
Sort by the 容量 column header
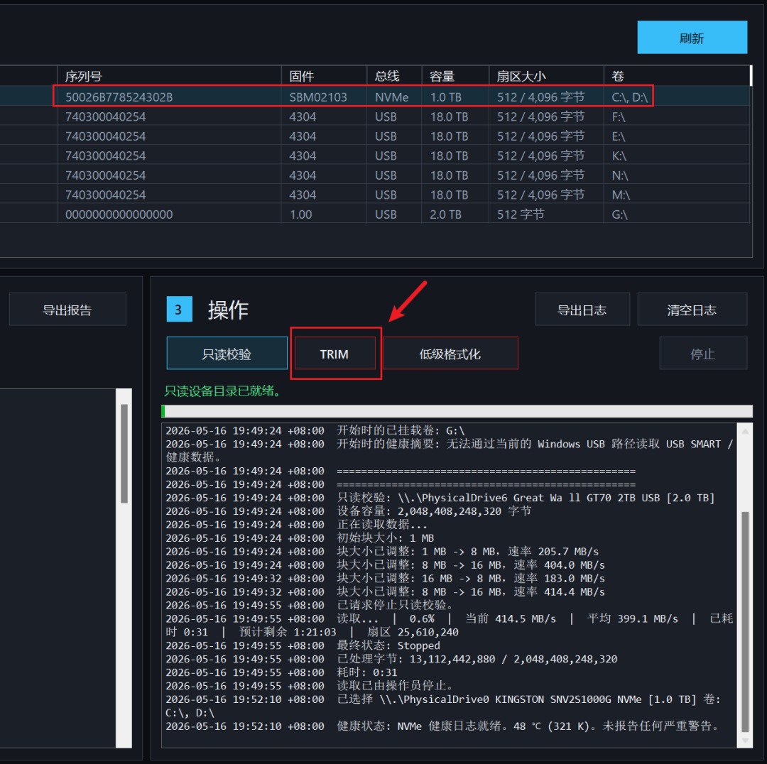pos(455,76)
